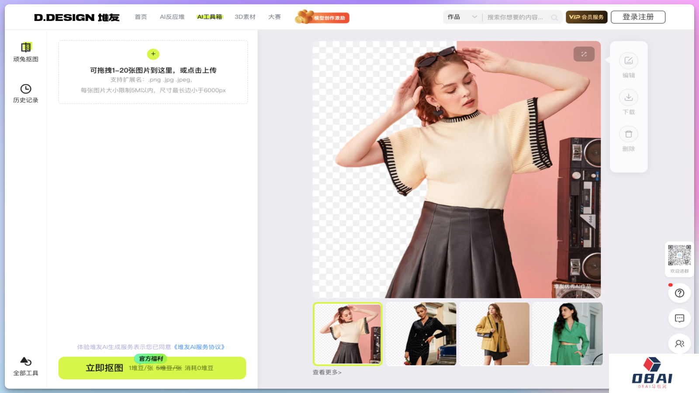Click the 立即抠图 cutout button
The width and height of the screenshot is (699, 393).
pos(105,368)
